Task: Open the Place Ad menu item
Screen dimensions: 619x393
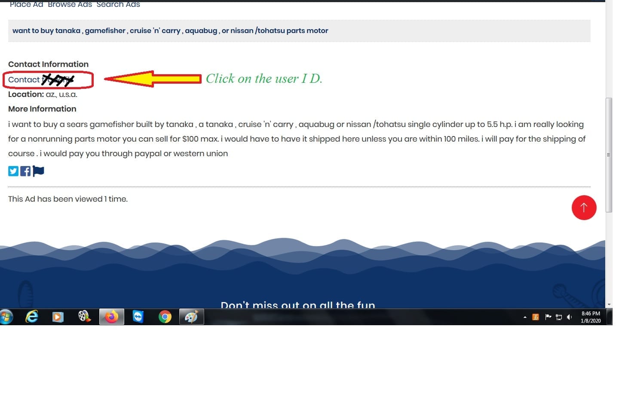Action: pyautogui.click(x=26, y=4)
